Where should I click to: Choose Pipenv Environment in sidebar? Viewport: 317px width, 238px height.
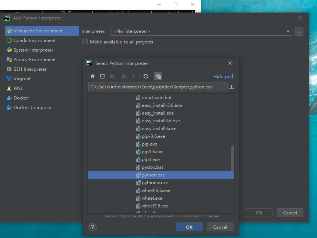tap(42, 60)
